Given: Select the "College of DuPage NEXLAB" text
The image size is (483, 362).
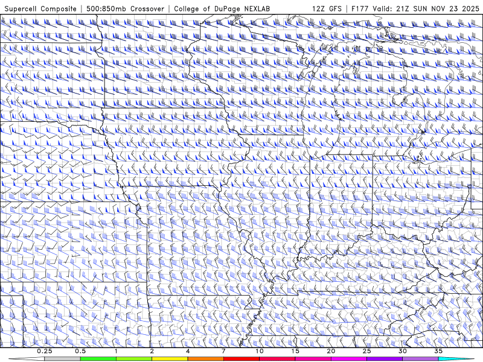Looking at the screenshot, I should (222, 8).
